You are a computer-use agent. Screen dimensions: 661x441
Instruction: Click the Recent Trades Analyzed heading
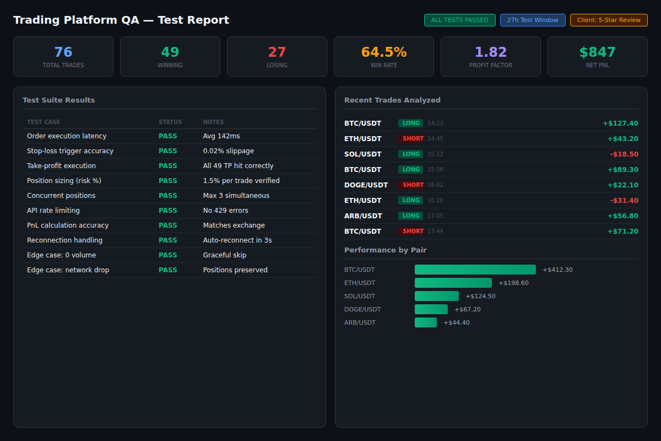[392, 100]
